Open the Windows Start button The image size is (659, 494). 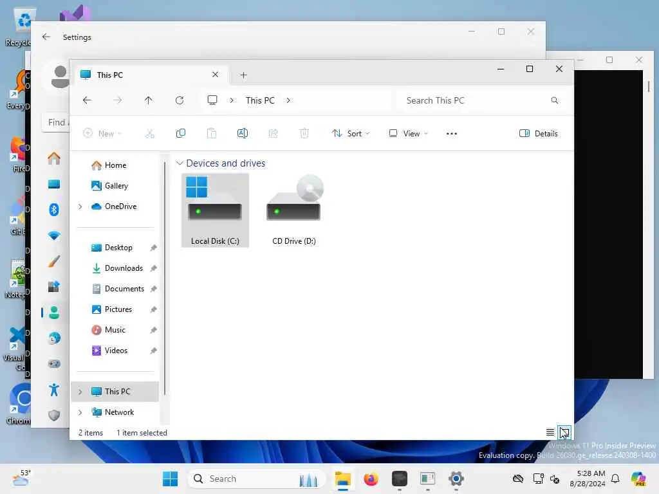pyautogui.click(x=170, y=479)
